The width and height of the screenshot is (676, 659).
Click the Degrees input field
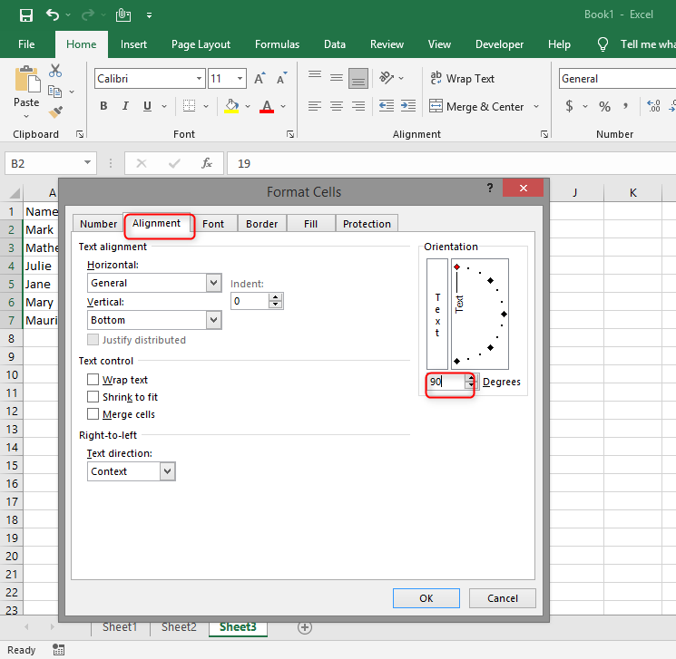[x=446, y=382]
